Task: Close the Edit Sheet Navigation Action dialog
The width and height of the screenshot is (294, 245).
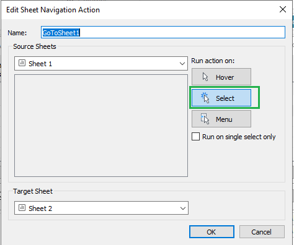Action: coord(283,9)
